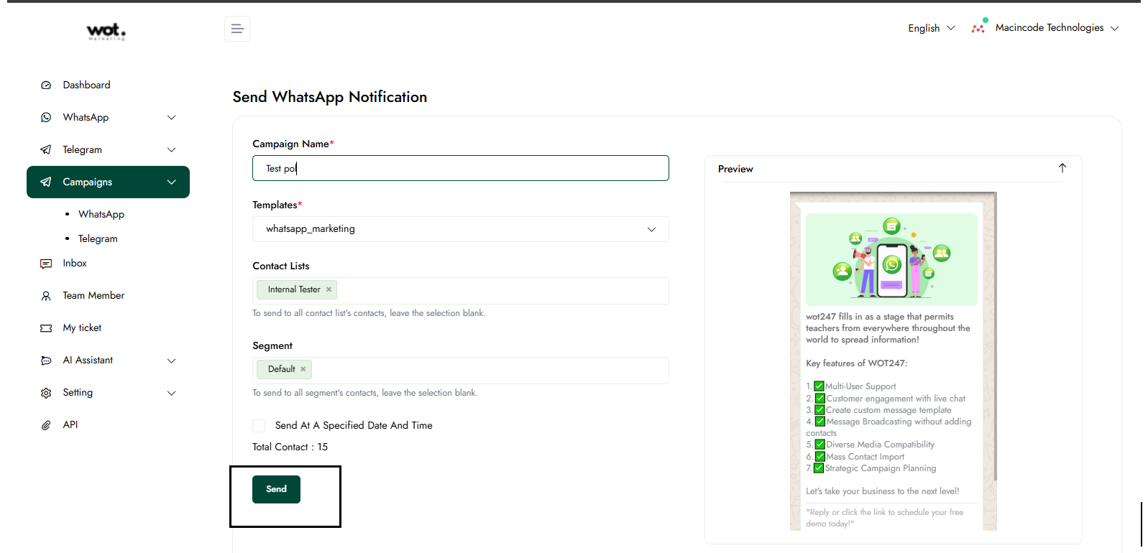Viewport: 1148px width, 553px height.
Task: Click the wot logo in the sidebar
Action: pyautogui.click(x=106, y=31)
